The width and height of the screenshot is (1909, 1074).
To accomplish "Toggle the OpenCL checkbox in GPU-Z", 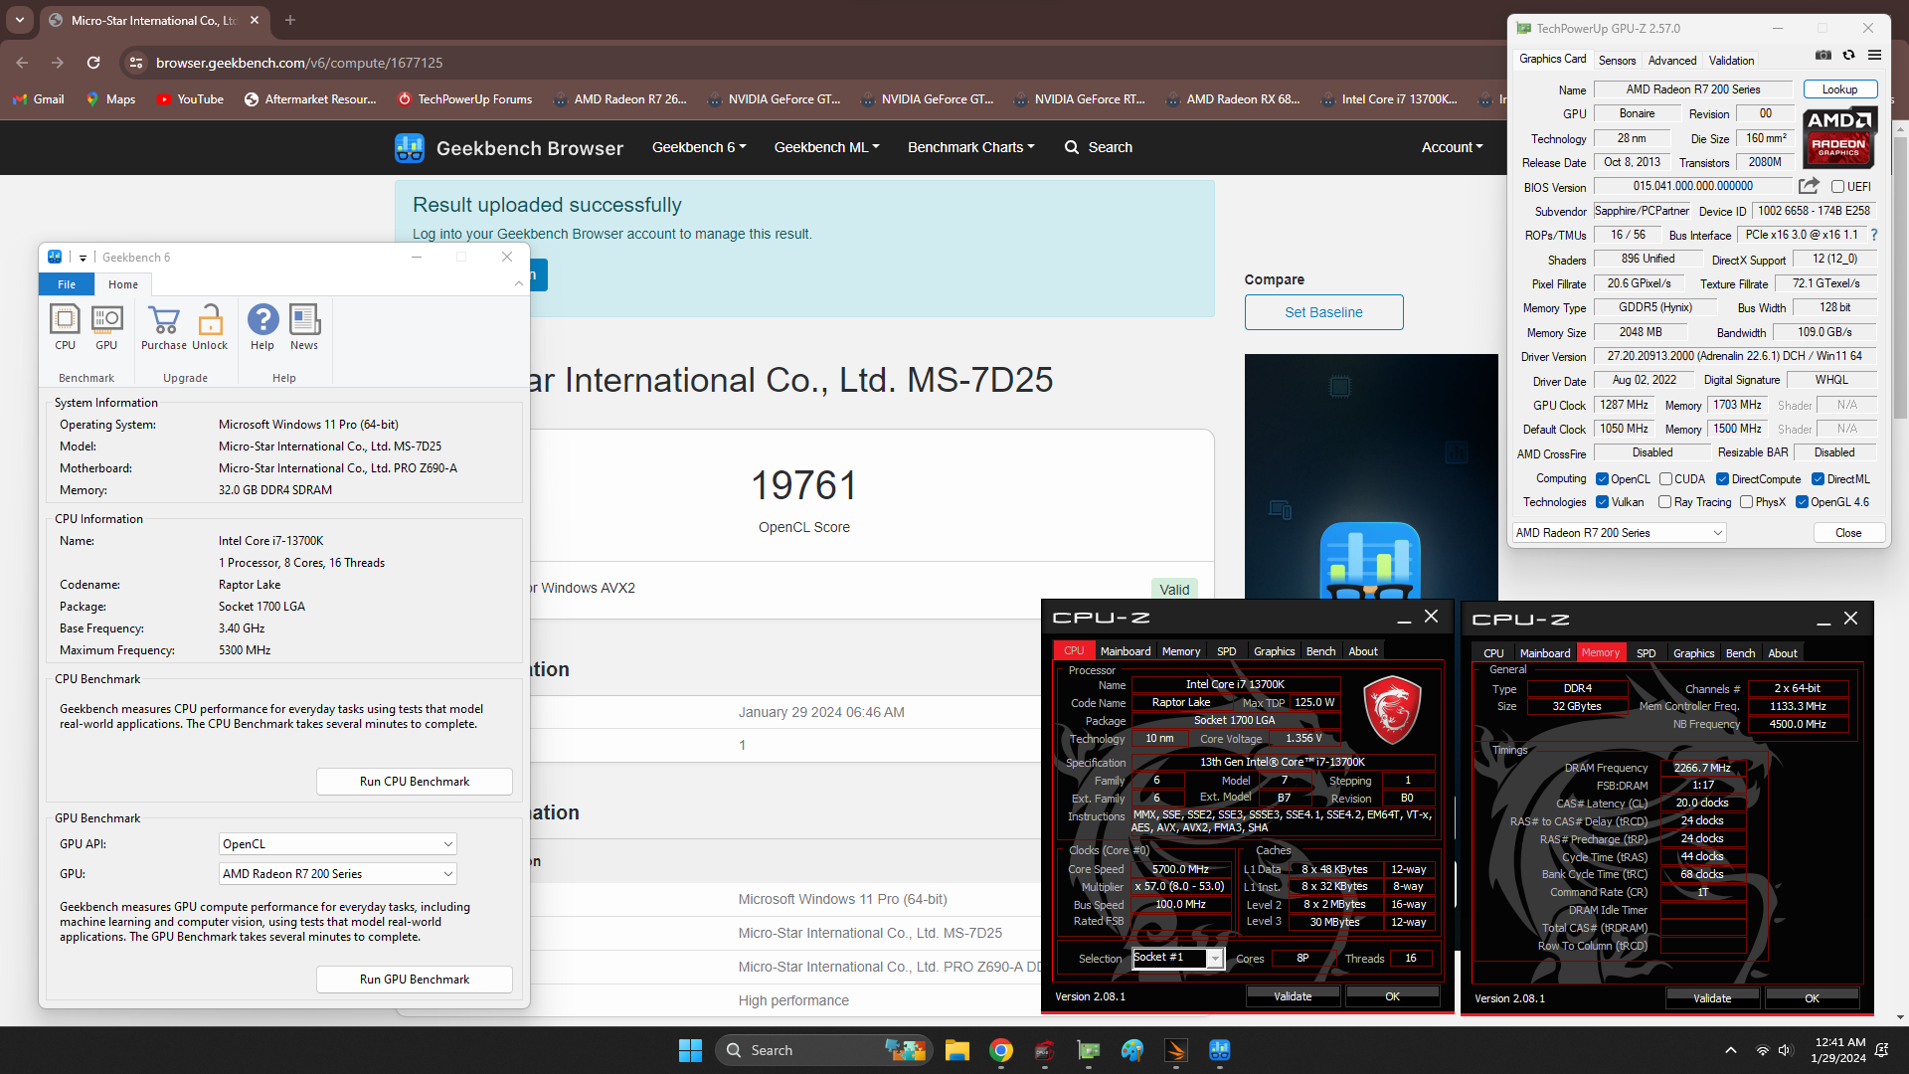I will pos(1602,479).
